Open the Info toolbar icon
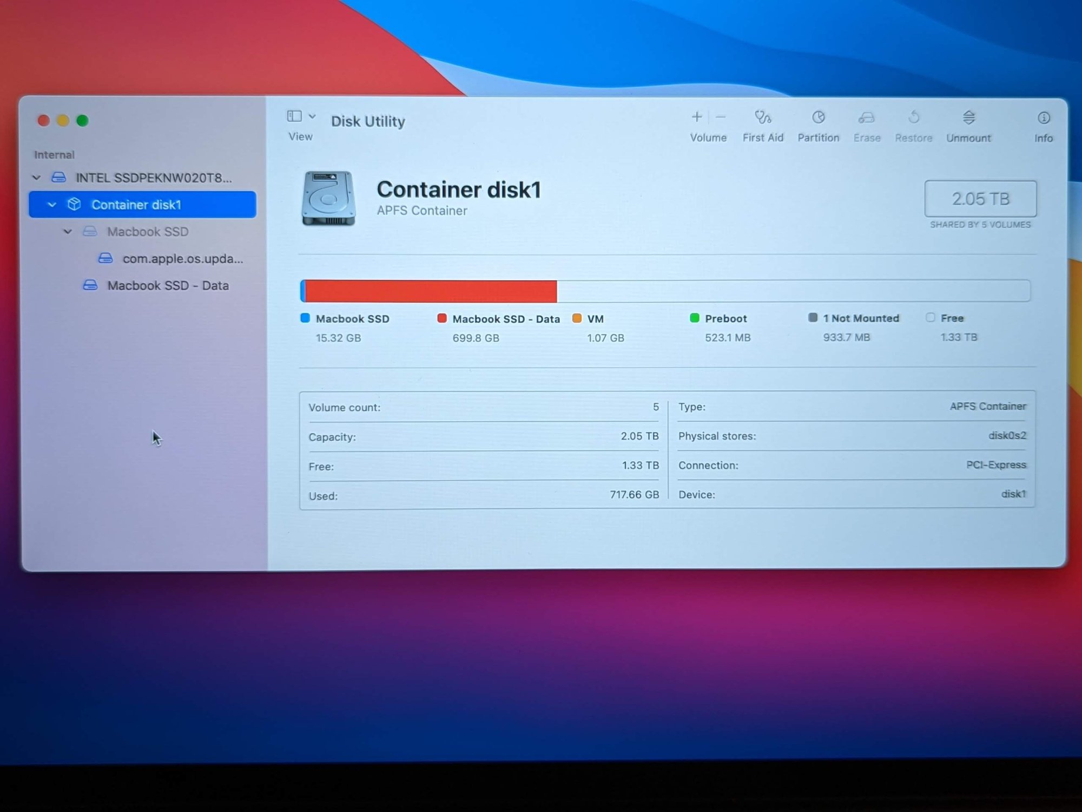1082x812 pixels. (1043, 118)
